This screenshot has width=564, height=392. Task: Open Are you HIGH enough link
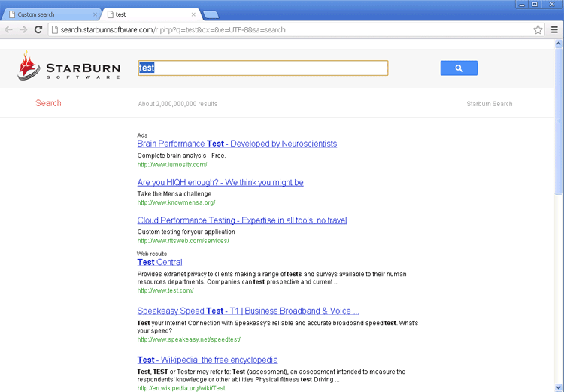pos(220,182)
